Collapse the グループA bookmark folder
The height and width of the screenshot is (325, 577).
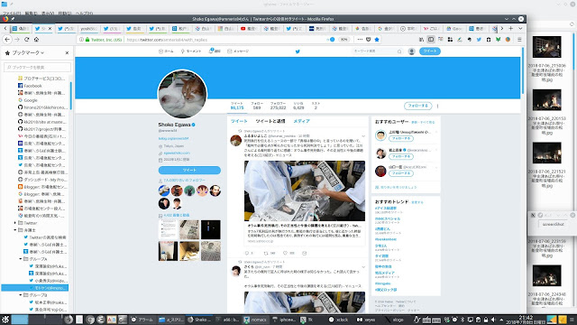(21, 259)
